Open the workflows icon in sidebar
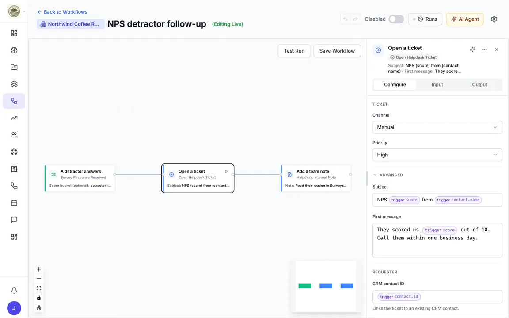Image resolution: width=509 pixels, height=318 pixels. point(14,101)
